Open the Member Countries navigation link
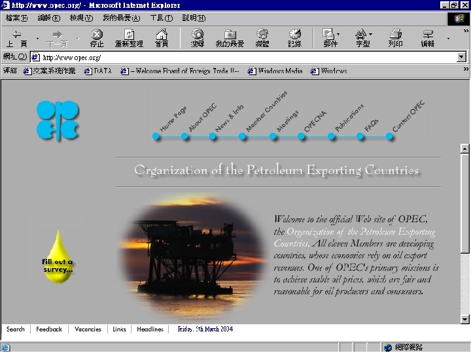The width and height of the screenshot is (471, 353). tap(266, 111)
